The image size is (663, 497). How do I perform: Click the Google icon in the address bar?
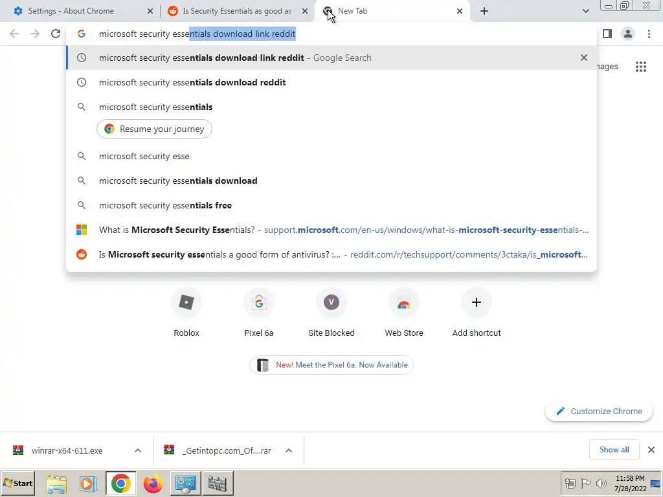click(82, 34)
